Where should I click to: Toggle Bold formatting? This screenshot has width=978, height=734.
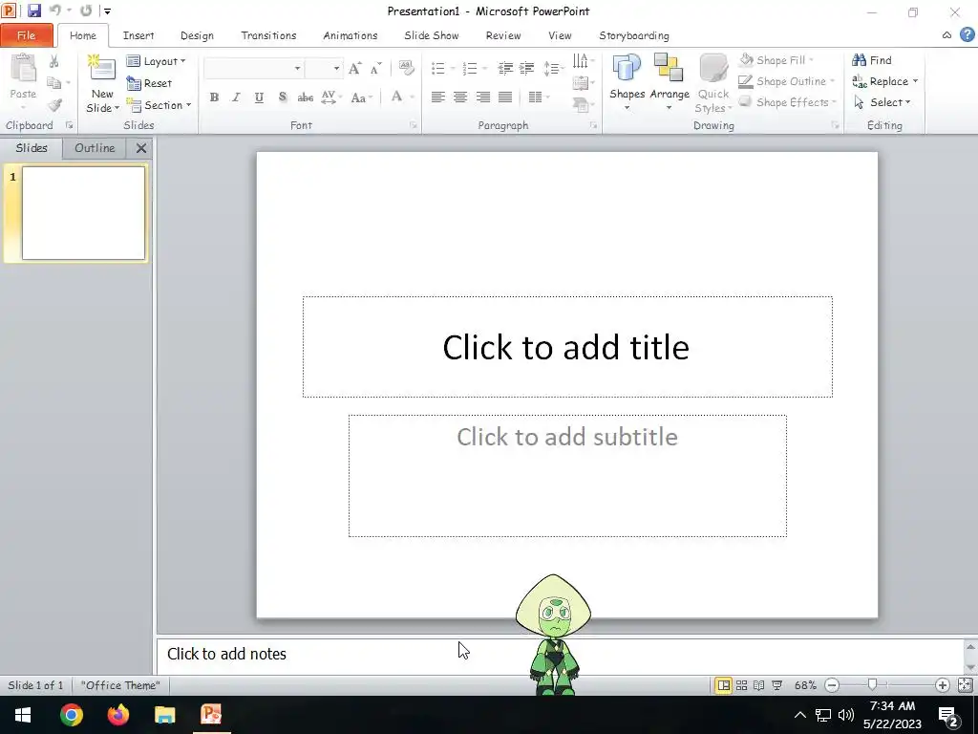(x=214, y=97)
